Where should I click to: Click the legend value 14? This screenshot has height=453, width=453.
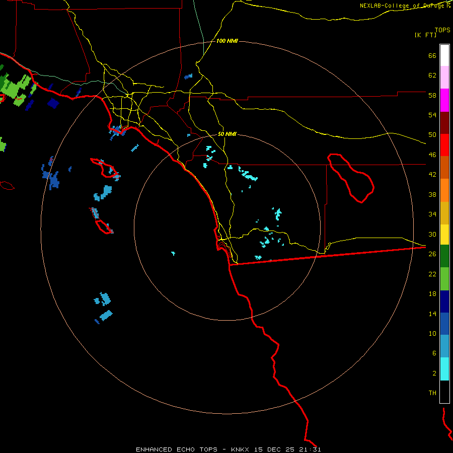[x=432, y=314]
